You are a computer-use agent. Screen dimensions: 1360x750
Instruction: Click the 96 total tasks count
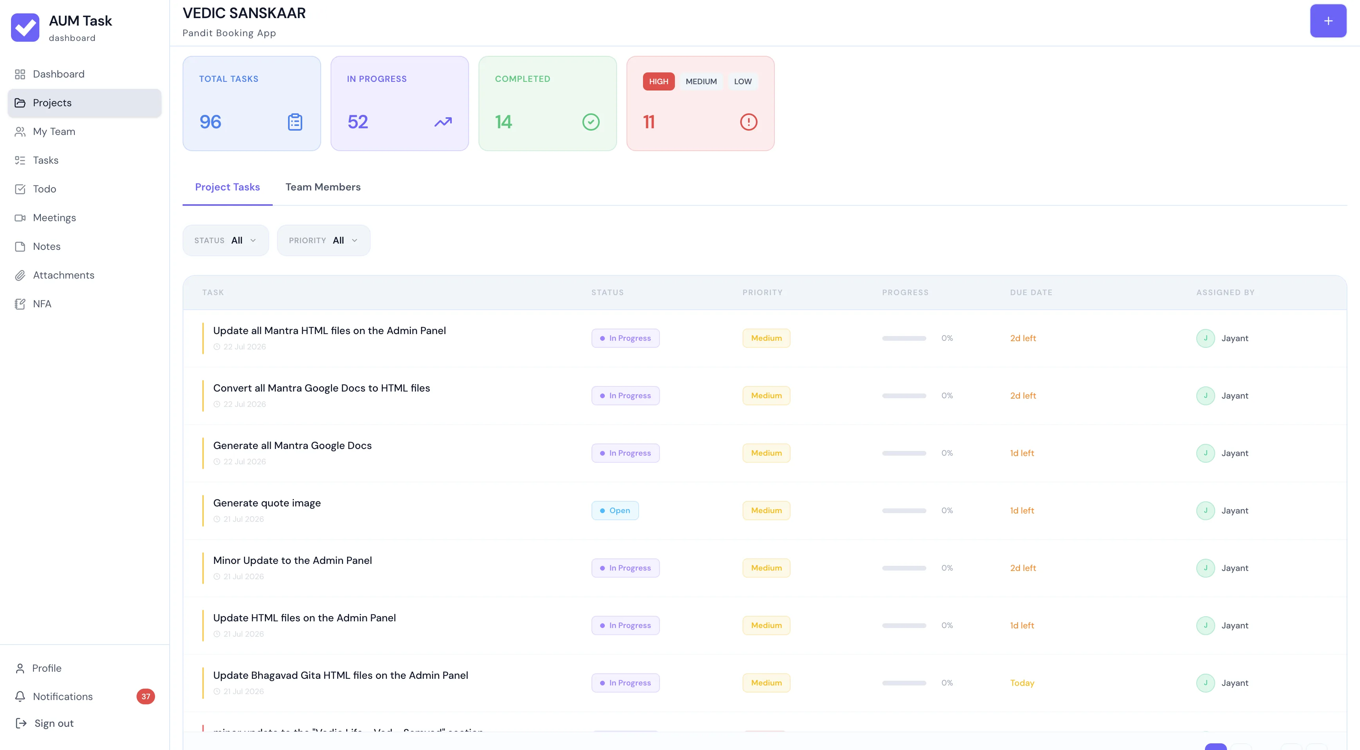[x=210, y=122]
